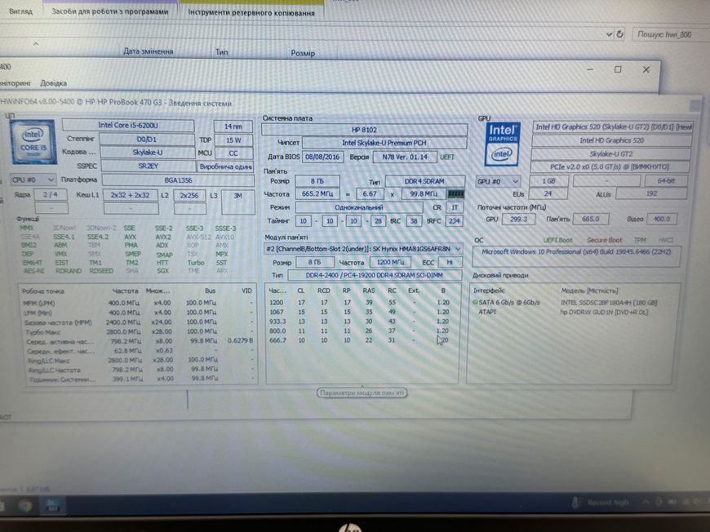The image size is (710, 532).
Task: Click Базова частота (HFM) operating point row
Action: coord(137,322)
